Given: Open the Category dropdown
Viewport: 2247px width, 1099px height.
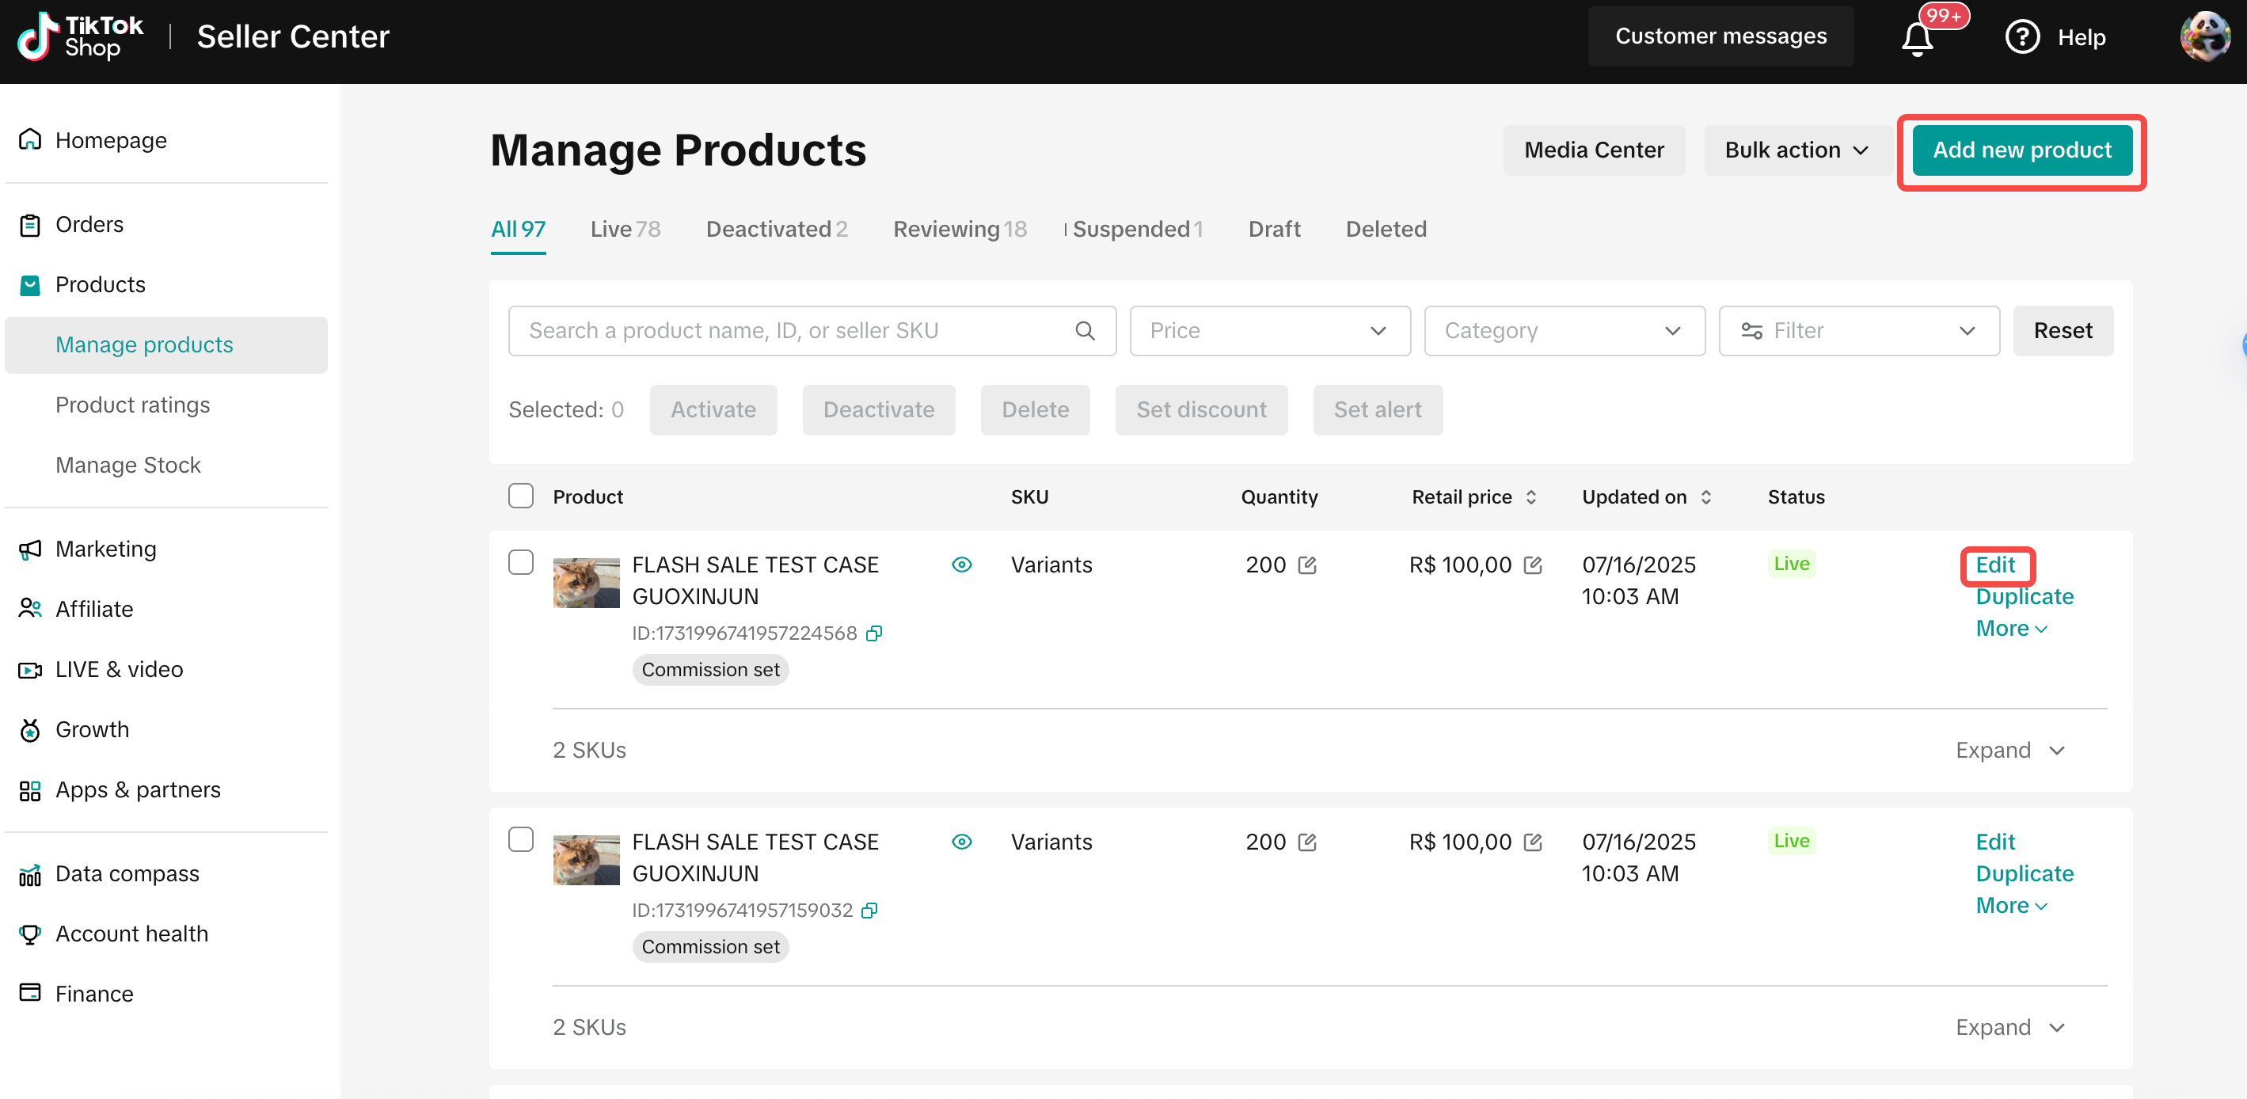Looking at the screenshot, I should click(x=1564, y=331).
